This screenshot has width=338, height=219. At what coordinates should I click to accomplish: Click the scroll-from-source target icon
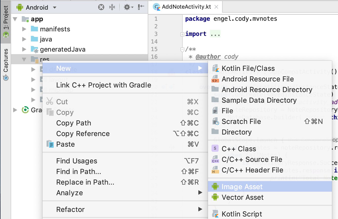tap(101, 7)
